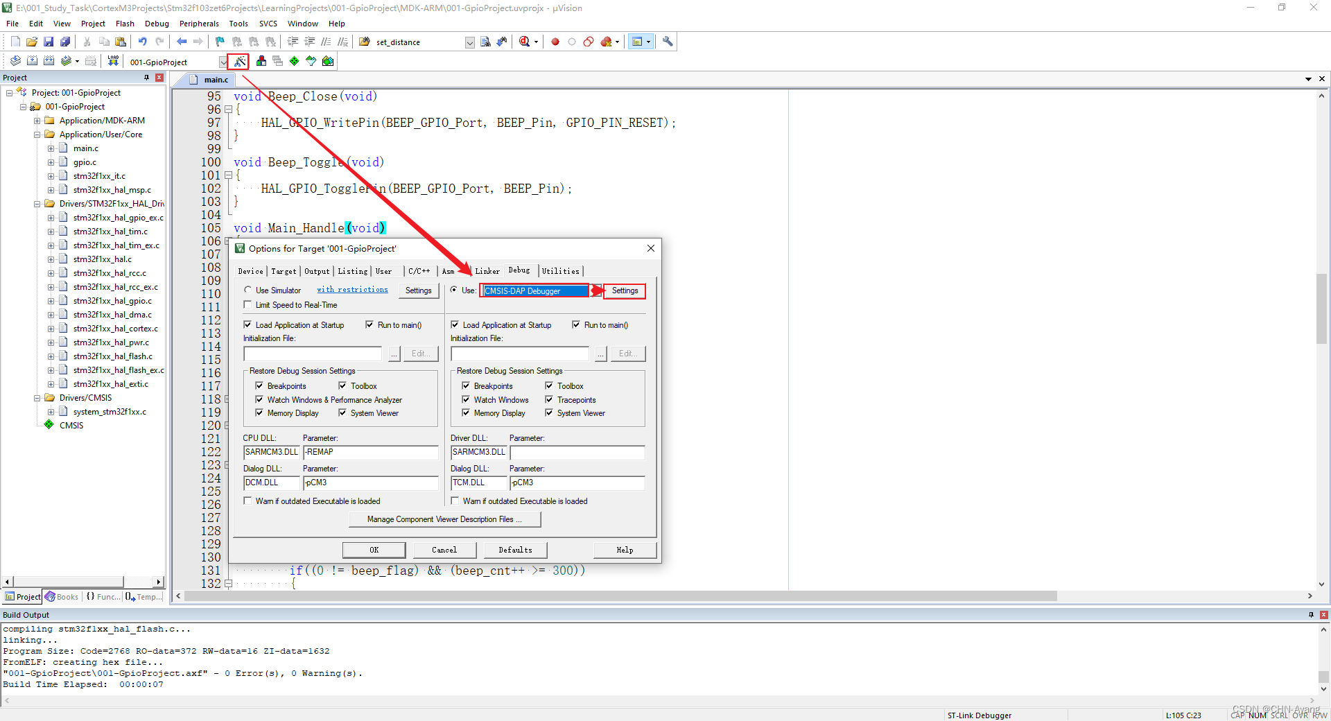Start debug session with magnifier d icon
This screenshot has height=721, width=1331.
(525, 42)
